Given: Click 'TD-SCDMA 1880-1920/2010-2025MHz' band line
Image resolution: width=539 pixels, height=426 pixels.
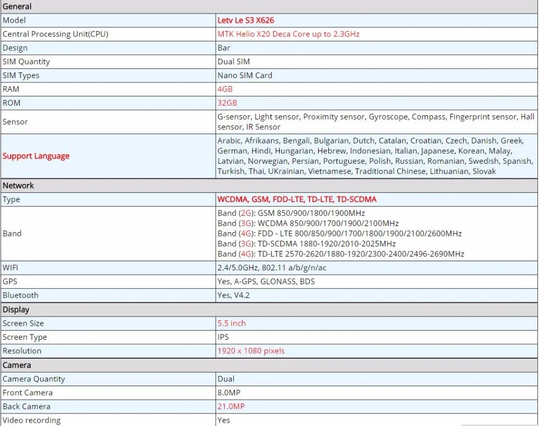Looking at the screenshot, I should pos(327,244).
